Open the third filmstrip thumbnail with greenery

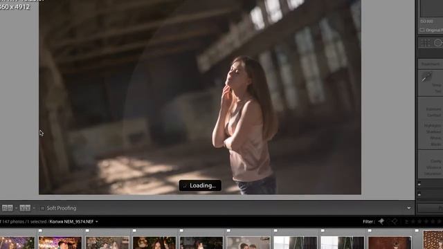(107, 243)
